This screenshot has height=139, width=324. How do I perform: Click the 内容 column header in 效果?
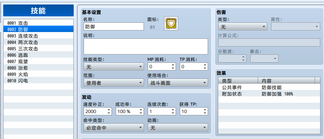[x=287, y=80]
